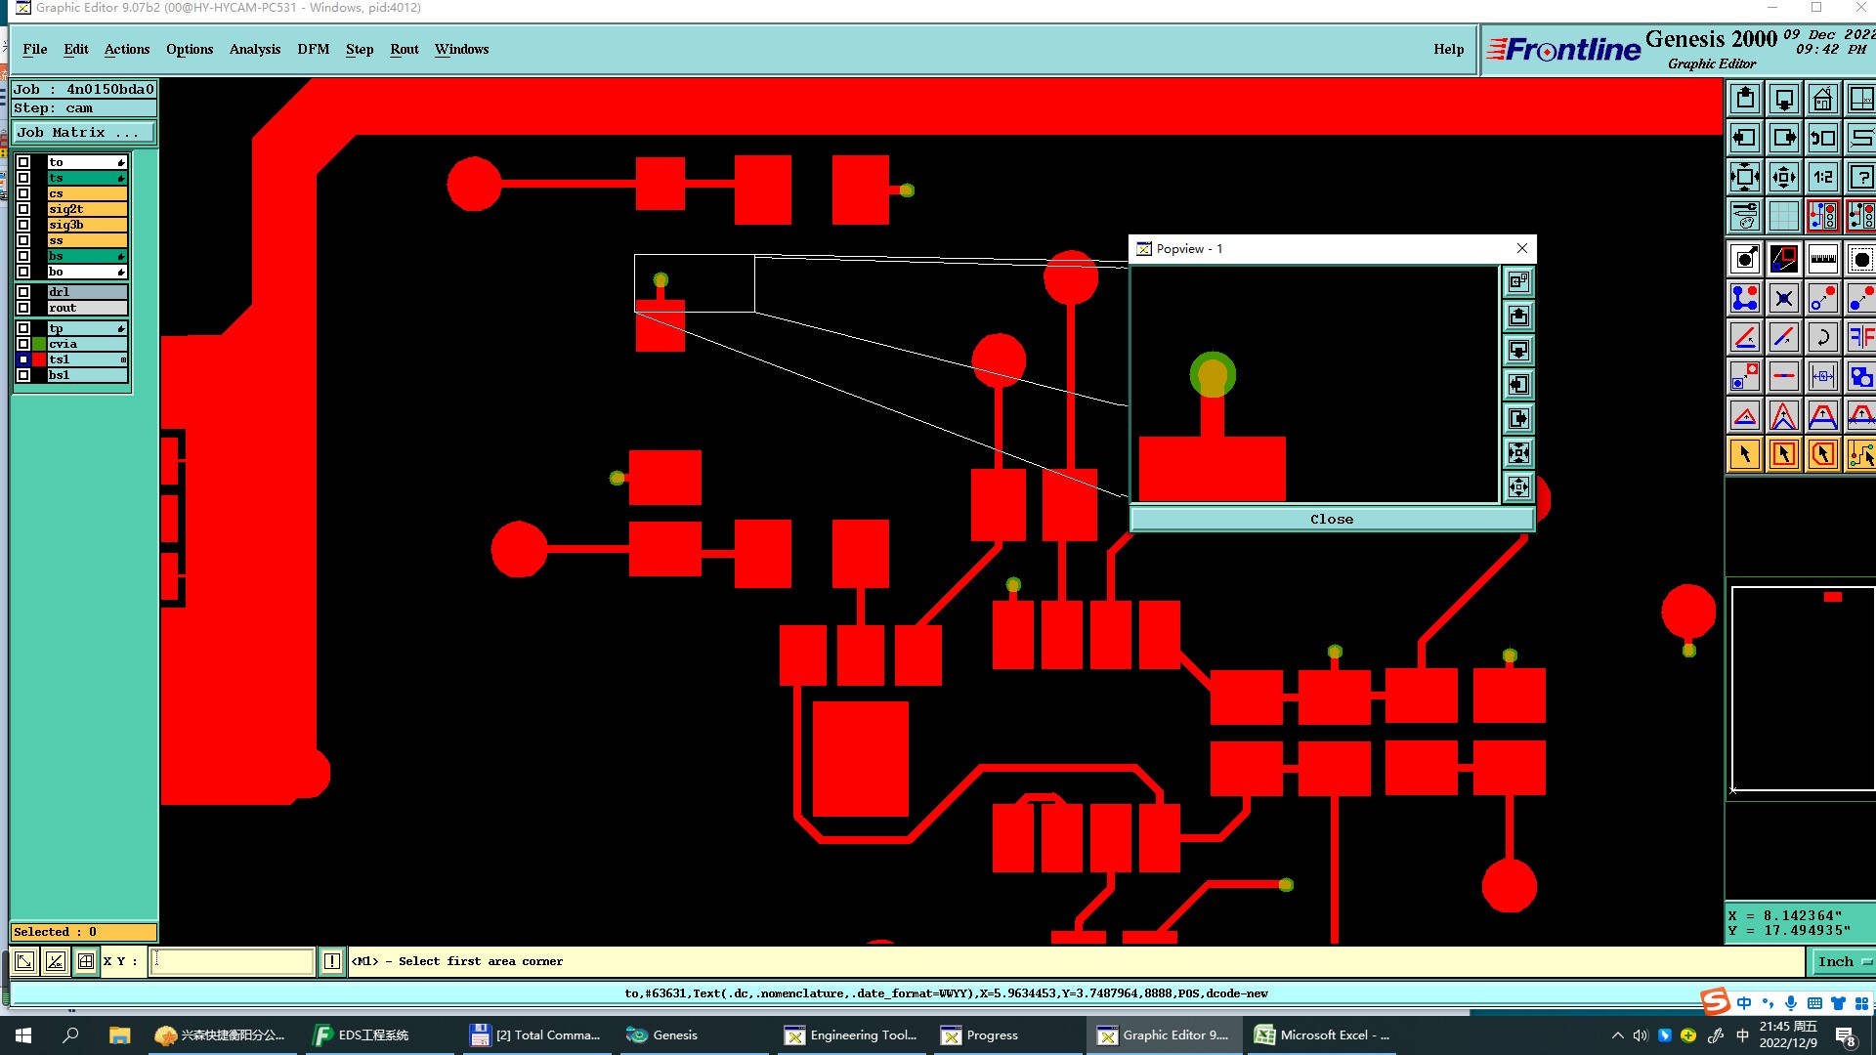This screenshot has width=1876, height=1055.
Task: Open the Analysis menu
Action: (x=254, y=50)
